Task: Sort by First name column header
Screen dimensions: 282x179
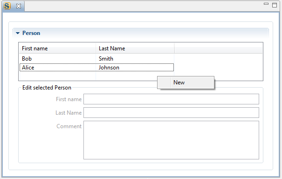Action: [x=57, y=48]
